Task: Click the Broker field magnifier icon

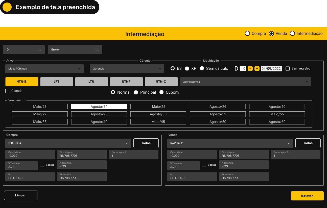Action: coord(97,49)
